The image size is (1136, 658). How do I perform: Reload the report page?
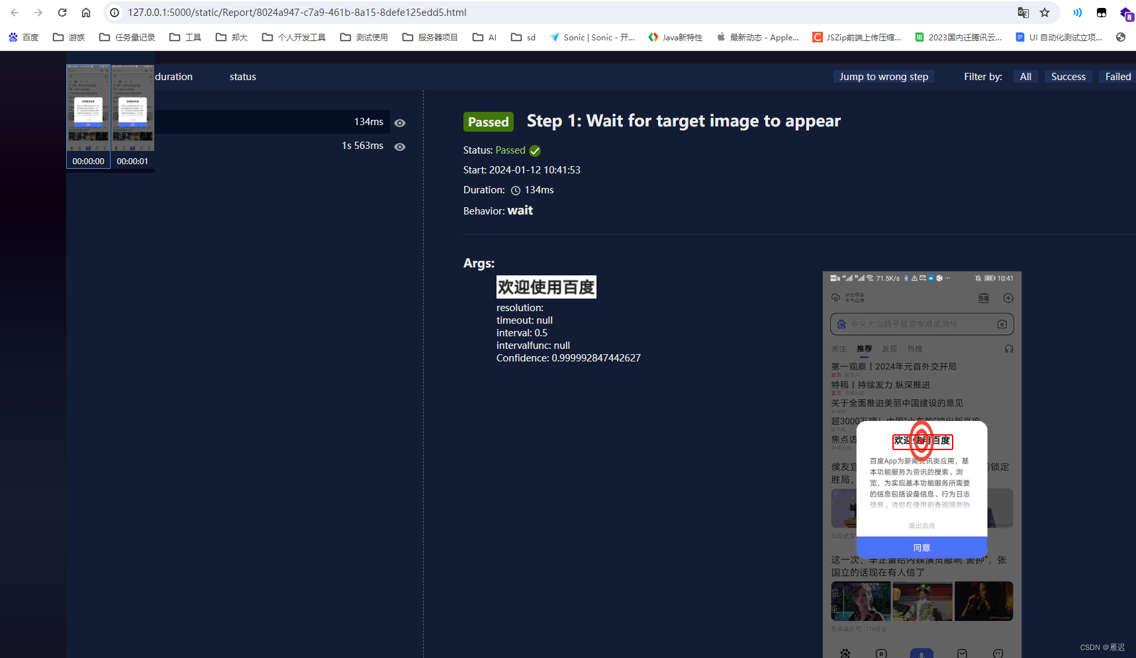pos(62,13)
